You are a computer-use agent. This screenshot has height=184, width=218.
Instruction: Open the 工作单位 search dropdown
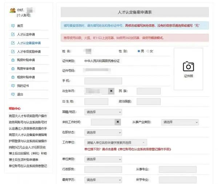click(116, 142)
